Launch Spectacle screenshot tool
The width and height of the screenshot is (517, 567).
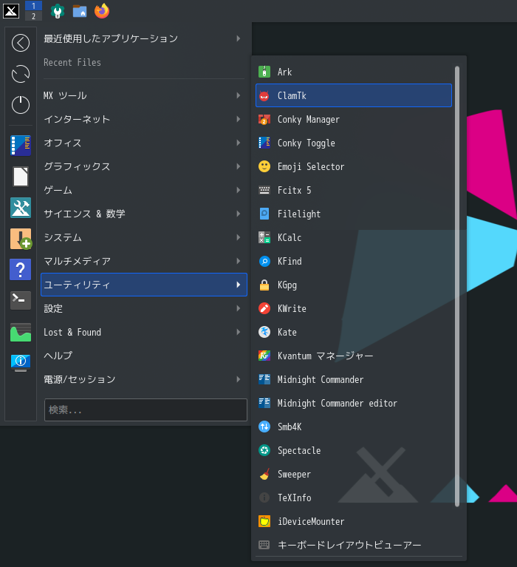(x=354, y=450)
